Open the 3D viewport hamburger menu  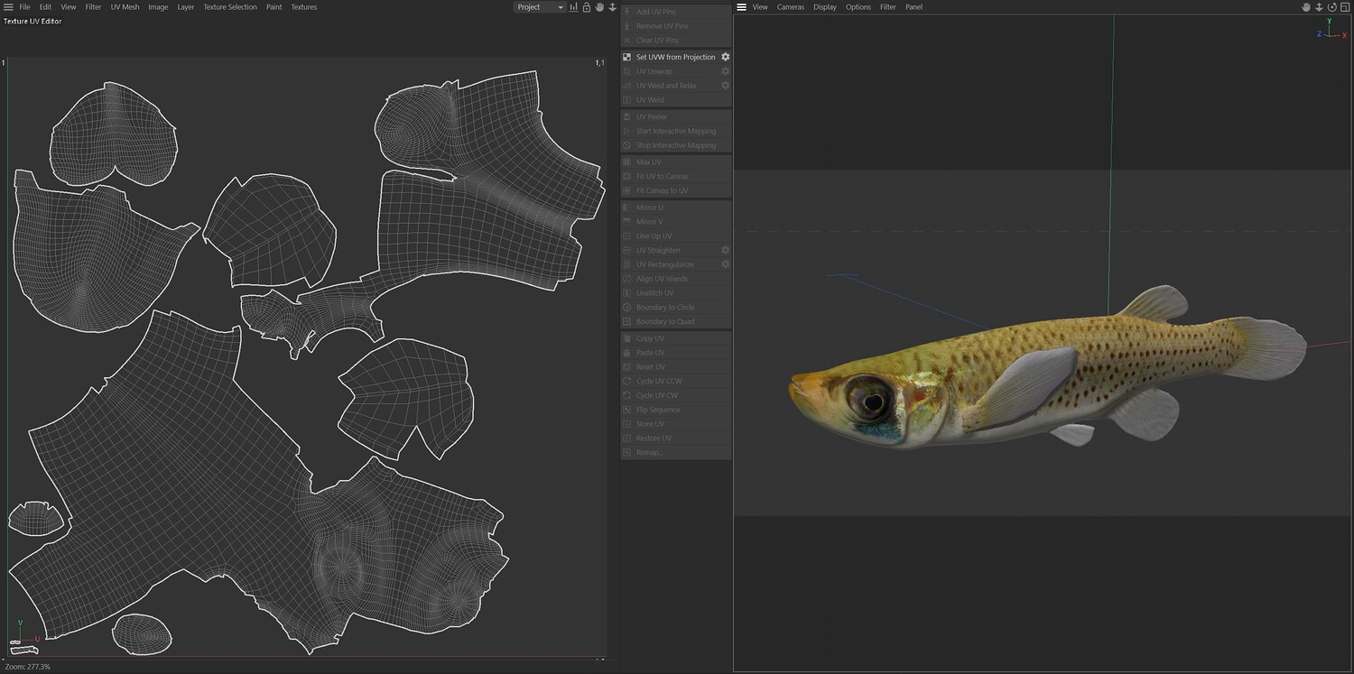[x=741, y=7]
